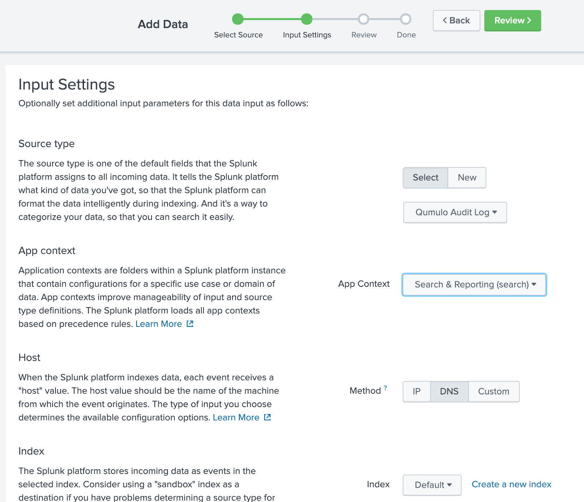Click the Select Source step label
Image resolution: width=584 pixels, height=502 pixels.
pyautogui.click(x=238, y=35)
